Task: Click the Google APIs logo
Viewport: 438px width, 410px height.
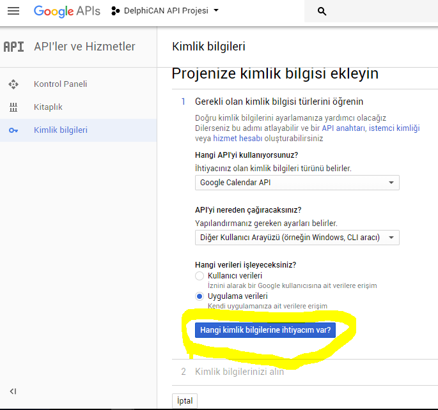Action: pyautogui.click(x=66, y=11)
